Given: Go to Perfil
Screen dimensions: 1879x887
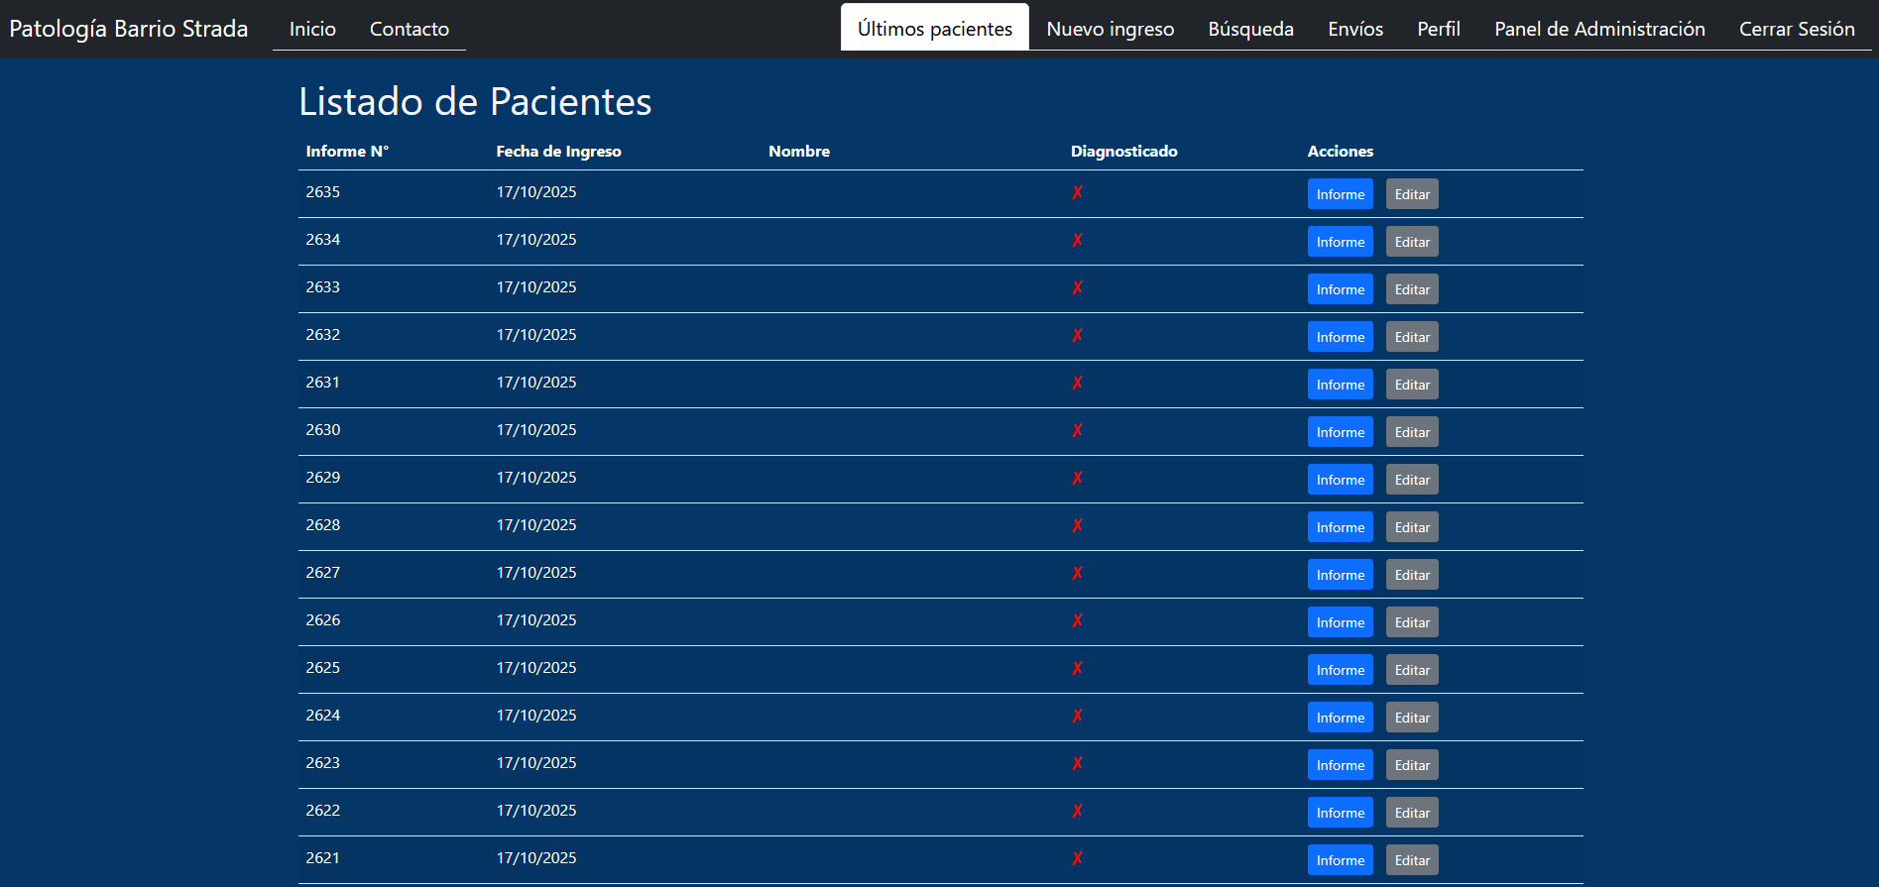Looking at the screenshot, I should [x=1438, y=29].
